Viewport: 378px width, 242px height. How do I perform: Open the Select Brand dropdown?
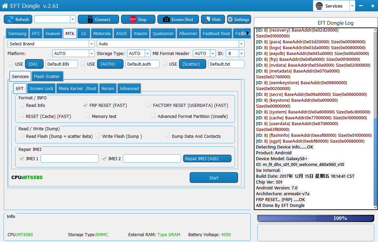[x=92, y=44]
